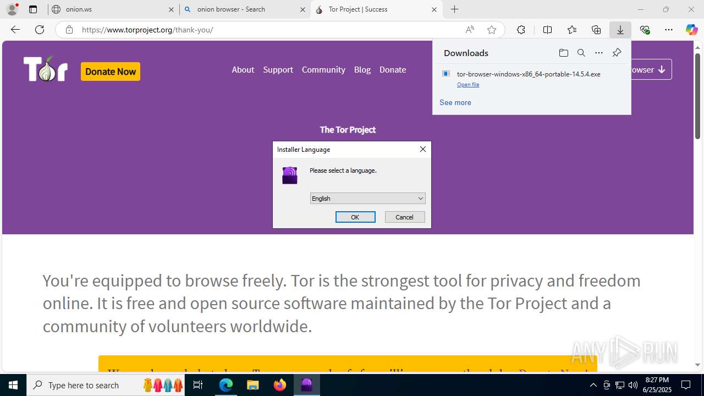The image size is (704, 396).
Task: Pin the Downloads panel
Action: [617, 53]
